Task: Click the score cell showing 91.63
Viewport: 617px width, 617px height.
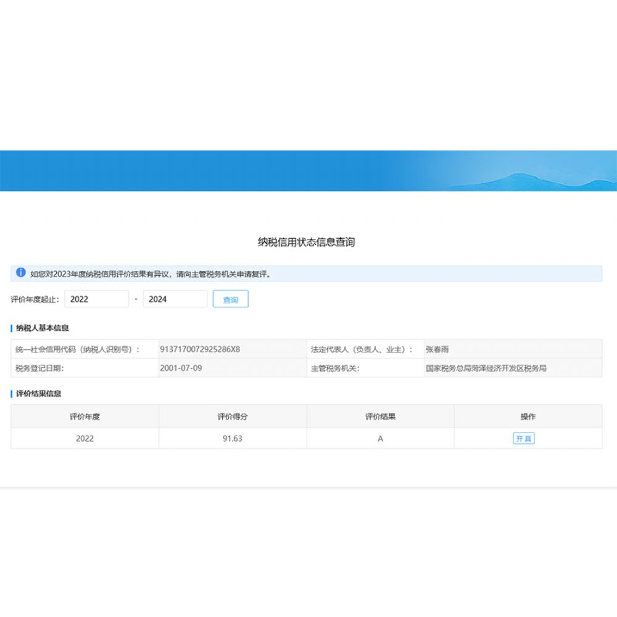Action: (233, 438)
